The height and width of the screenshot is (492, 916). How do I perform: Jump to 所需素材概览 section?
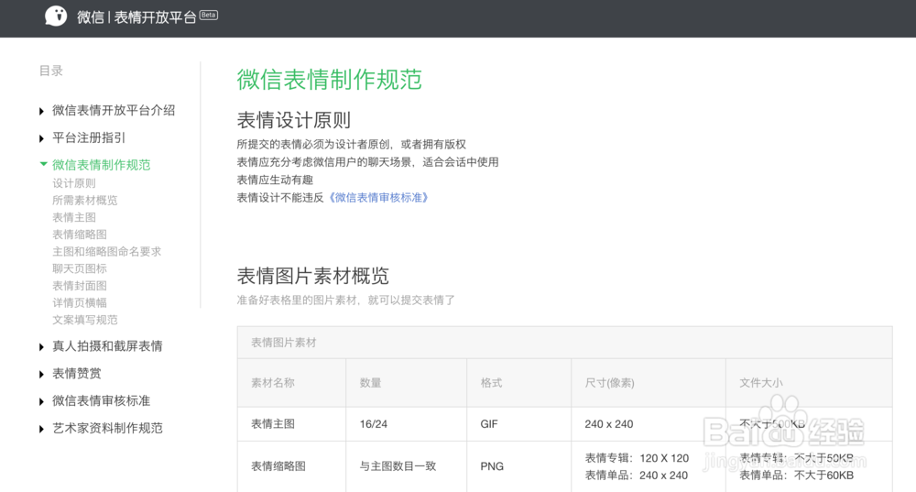click(85, 200)
